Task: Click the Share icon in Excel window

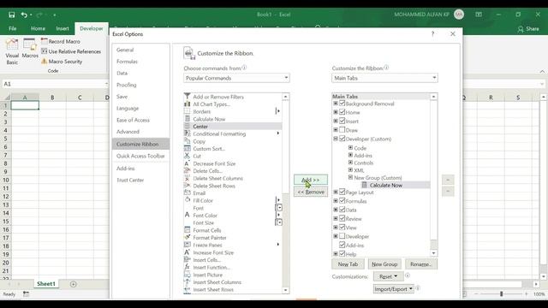Action: click(x=521, y=28)
